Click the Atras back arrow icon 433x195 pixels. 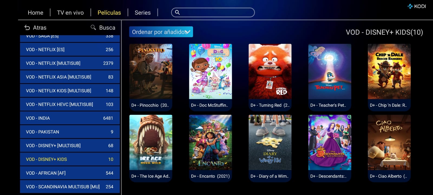pyautogui.click(x=27, y=28)
